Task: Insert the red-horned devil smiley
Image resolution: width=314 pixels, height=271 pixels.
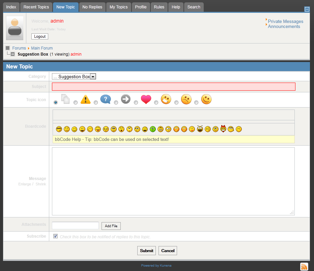Action: [223, 129]
